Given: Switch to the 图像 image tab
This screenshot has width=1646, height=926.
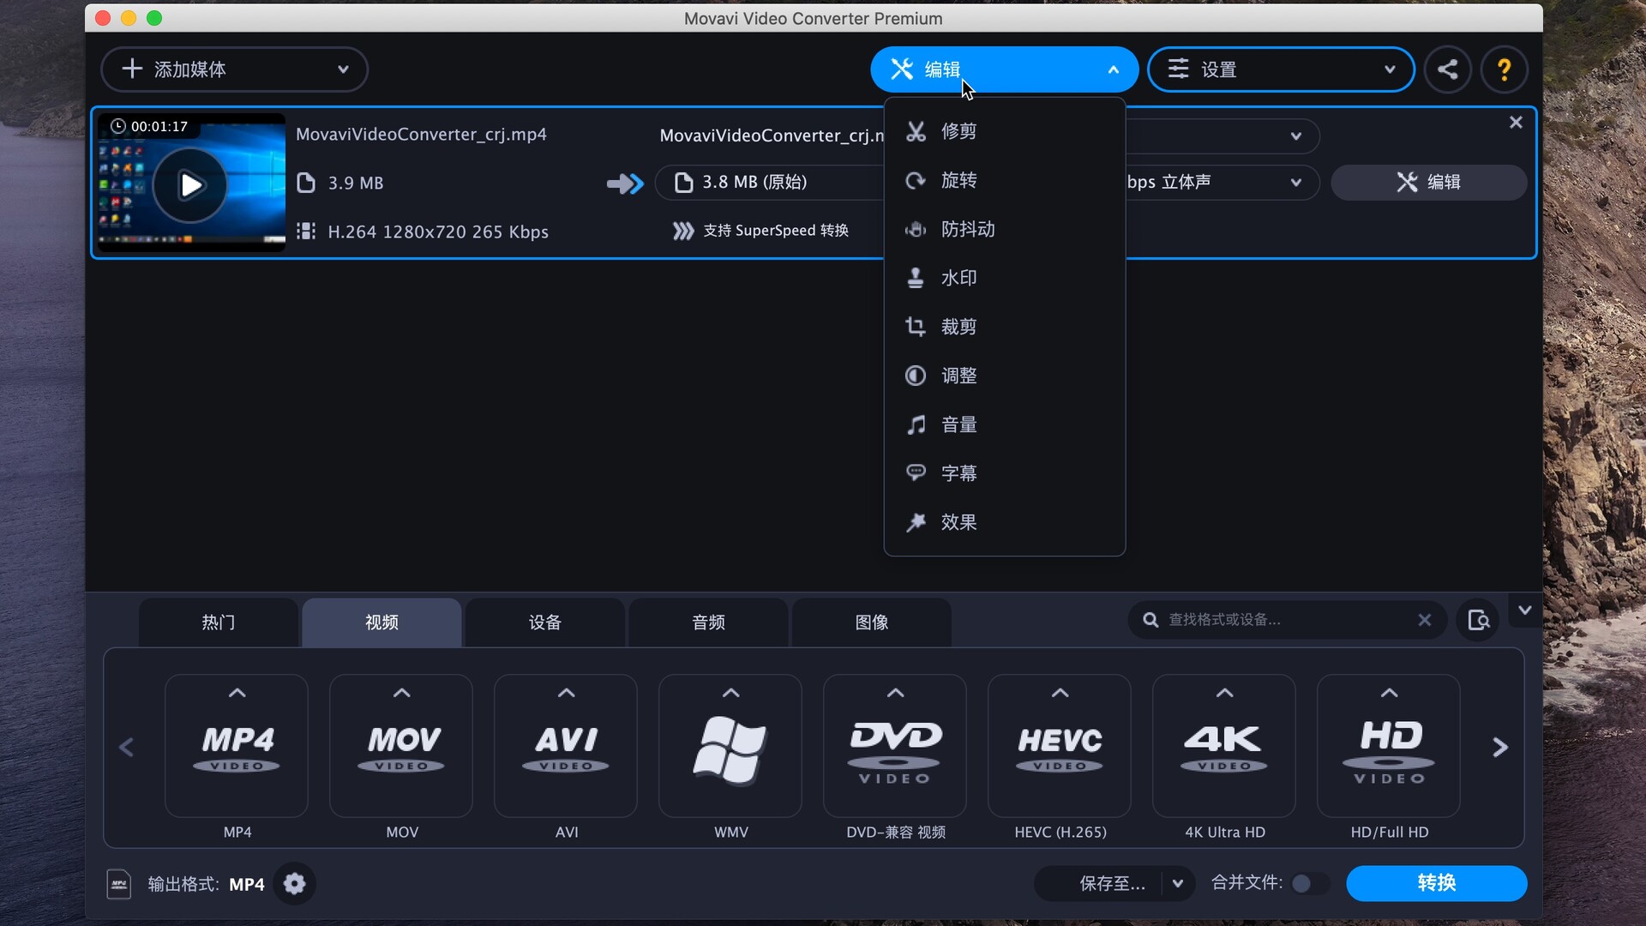Looking at the screenshot, I should 871,622.
